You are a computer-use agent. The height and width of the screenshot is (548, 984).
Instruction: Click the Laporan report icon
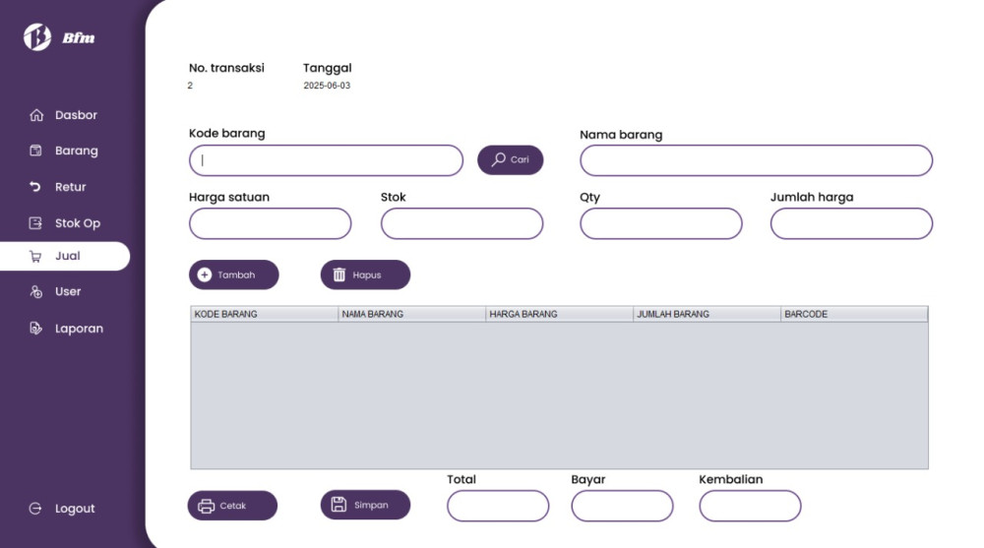coord(35,329)
